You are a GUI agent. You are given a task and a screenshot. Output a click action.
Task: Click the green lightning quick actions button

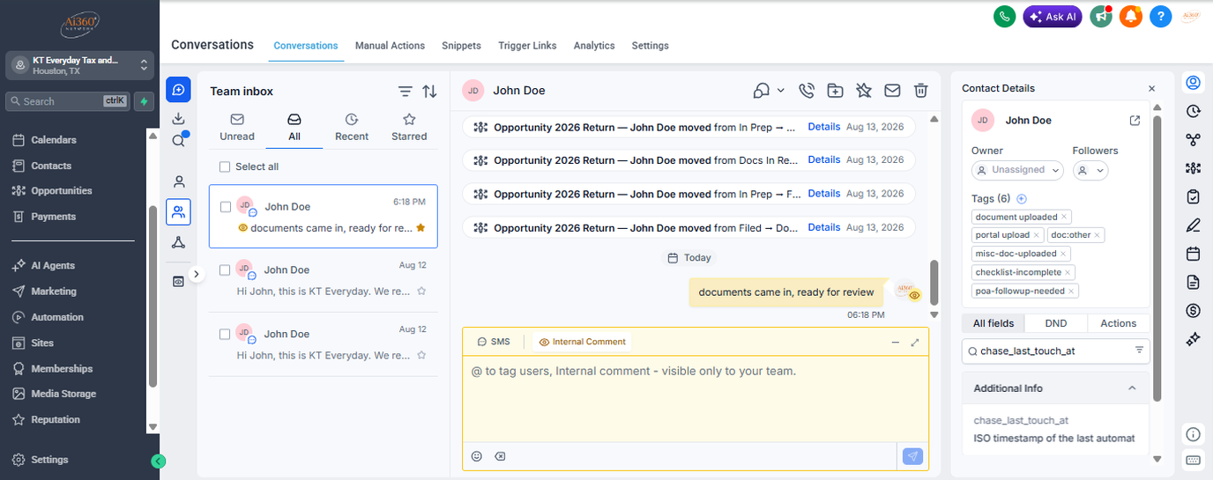(x=144, y=101)
